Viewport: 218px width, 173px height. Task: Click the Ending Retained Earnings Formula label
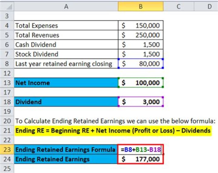(x=66, y=149)
